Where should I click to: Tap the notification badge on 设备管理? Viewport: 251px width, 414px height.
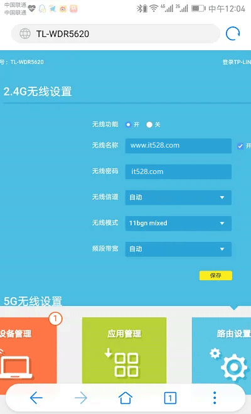[x=55, y=319]
